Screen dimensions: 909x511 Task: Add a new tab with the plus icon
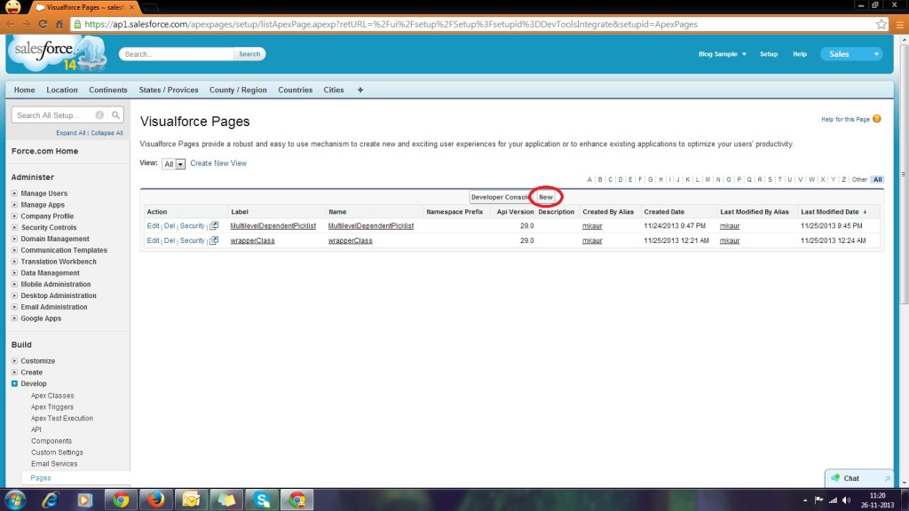(x=360, y=90)
